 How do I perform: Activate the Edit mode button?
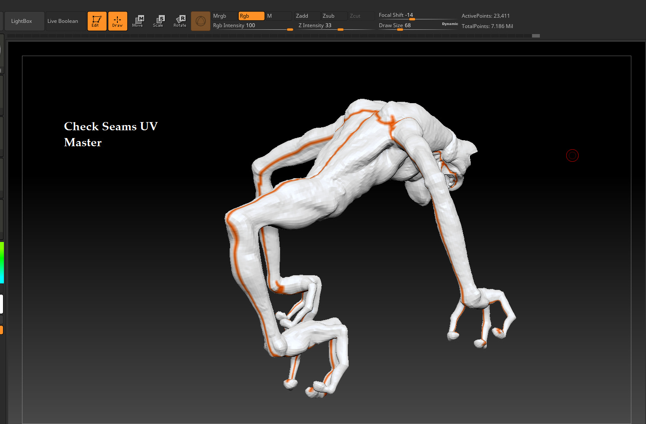(97, 21)
